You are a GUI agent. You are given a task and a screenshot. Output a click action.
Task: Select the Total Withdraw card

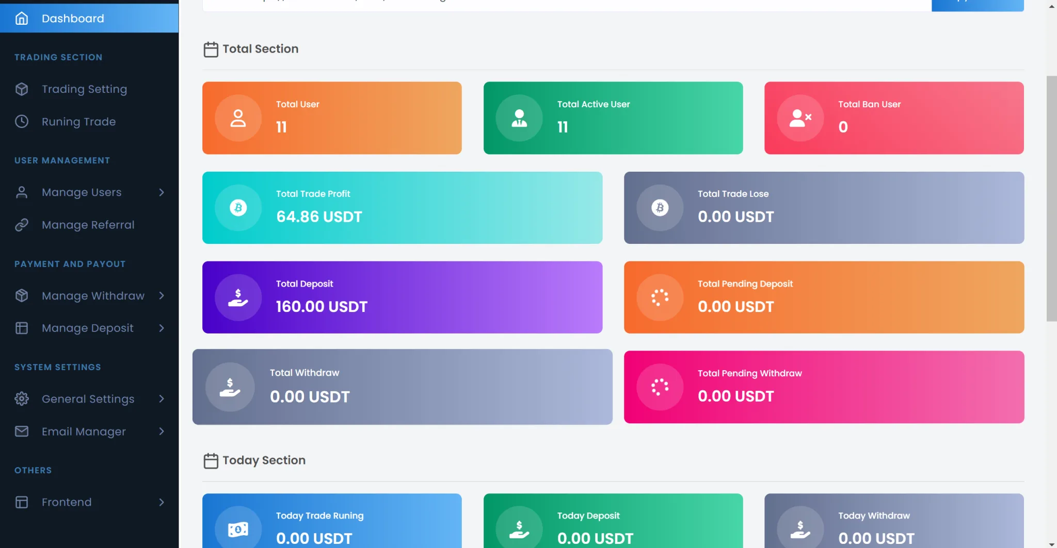[402, 387]
